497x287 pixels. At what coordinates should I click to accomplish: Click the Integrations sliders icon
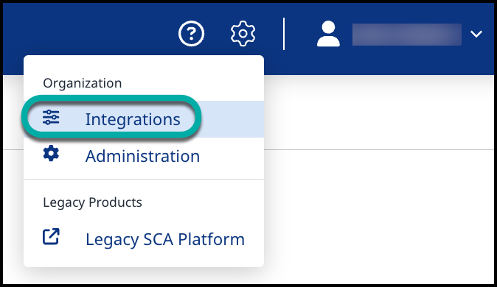point(51,118)
